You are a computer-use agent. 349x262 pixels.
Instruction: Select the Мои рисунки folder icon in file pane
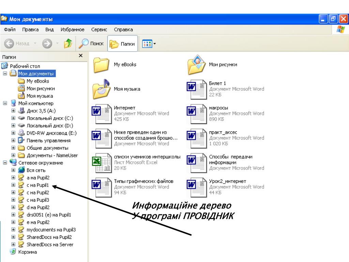197,64
